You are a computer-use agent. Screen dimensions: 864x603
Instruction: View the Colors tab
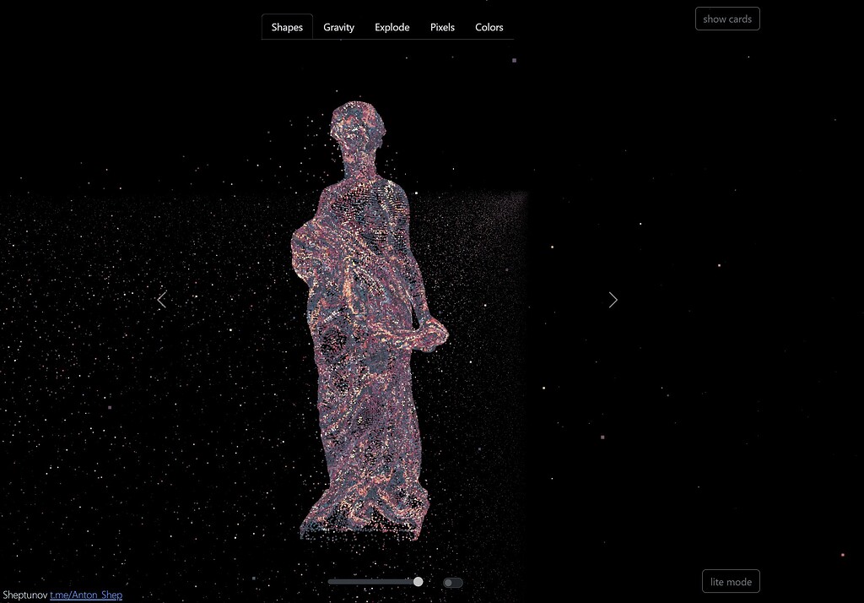pyautogui.click(x=489, y=26)
